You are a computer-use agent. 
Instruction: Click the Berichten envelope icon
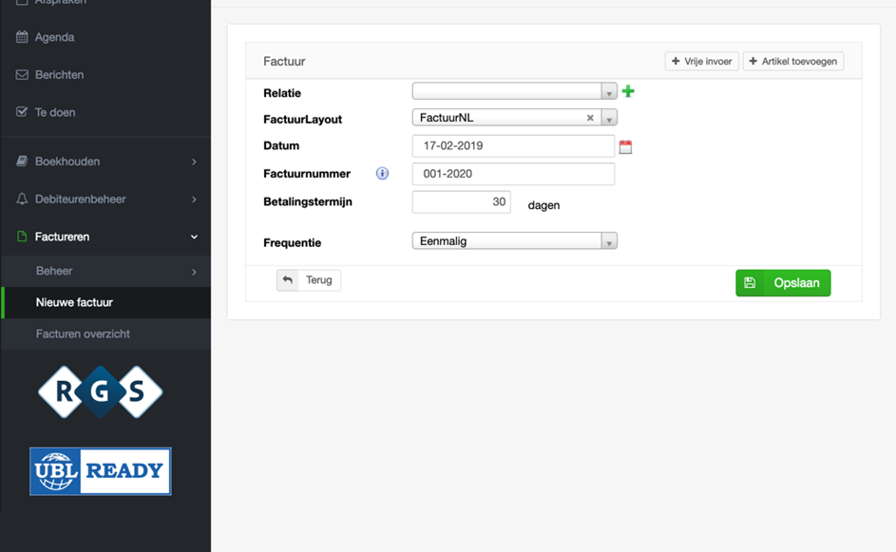[22, 75]
